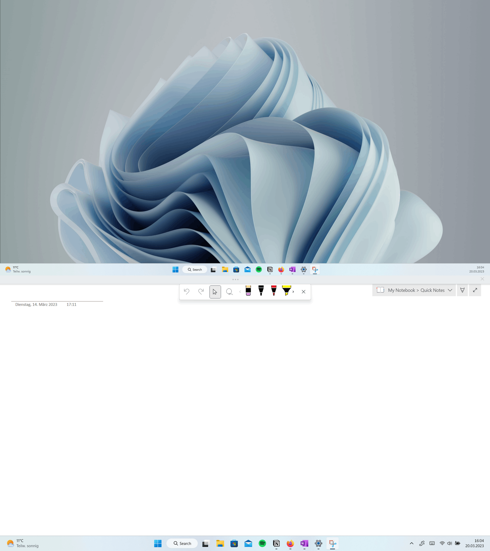Viewport: 490px width, 551px height.
Task: Open quick settings via the Wi-Fi icon
Action: pos(442,543)
